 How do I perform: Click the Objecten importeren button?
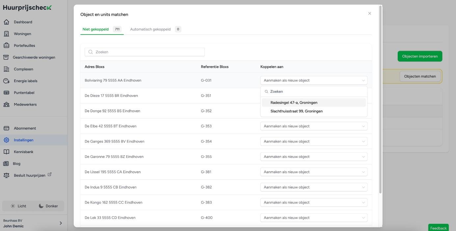tap(420, 56)
